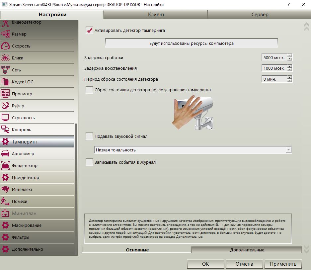This screenshot has width=311, height=270.
Task: Select the Буфер satellite dish icon
Action: 5,106
